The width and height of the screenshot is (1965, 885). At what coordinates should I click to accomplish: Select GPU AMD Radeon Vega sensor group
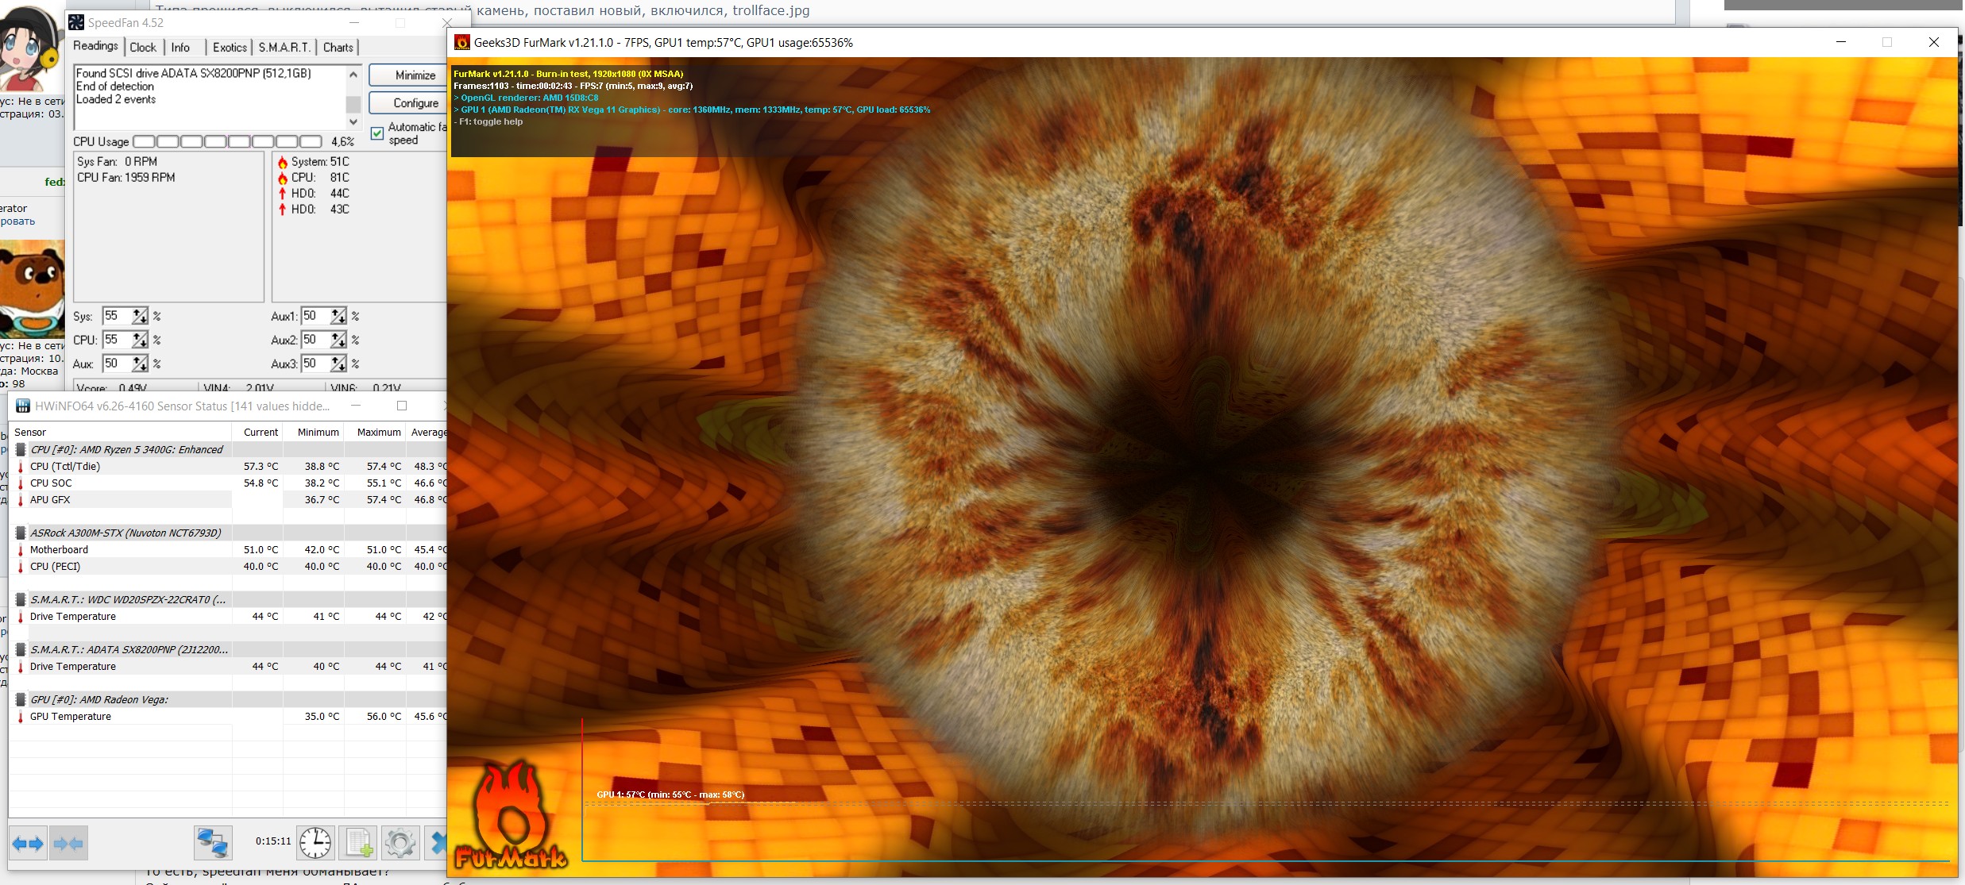click(98, 699)
